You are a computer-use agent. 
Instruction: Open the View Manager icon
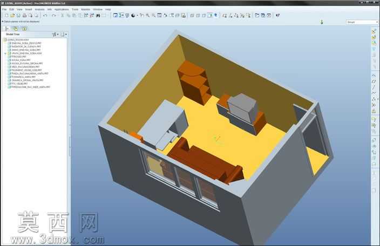click(184, 15)
